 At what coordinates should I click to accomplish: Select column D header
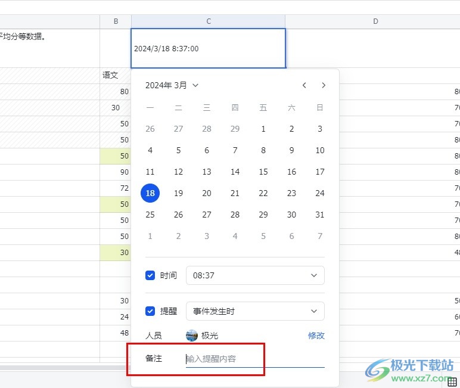coord(375,21)
